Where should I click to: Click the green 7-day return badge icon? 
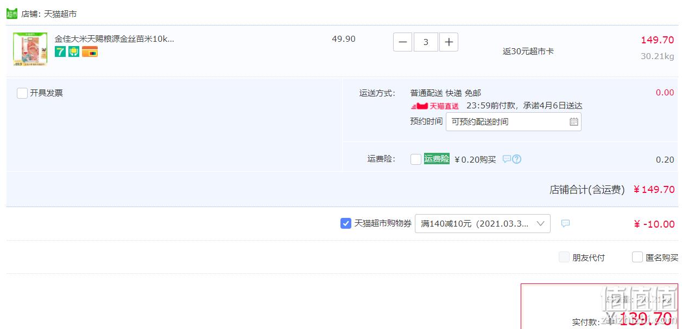(x=60, y=51)
